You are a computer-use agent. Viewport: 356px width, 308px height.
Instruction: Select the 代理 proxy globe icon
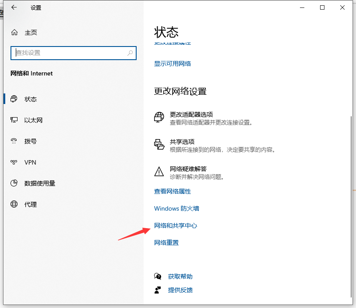coord(14,204)
